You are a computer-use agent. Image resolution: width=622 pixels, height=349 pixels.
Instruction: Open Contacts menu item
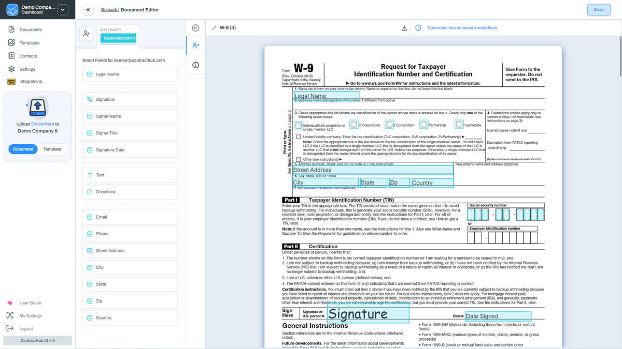(29, 56)
